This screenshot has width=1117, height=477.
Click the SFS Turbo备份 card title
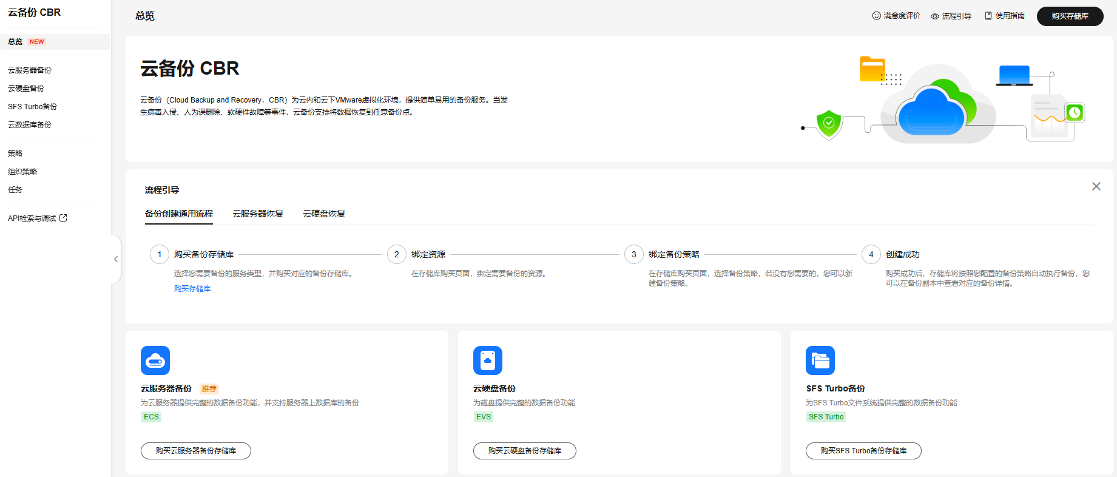[835, 388]
